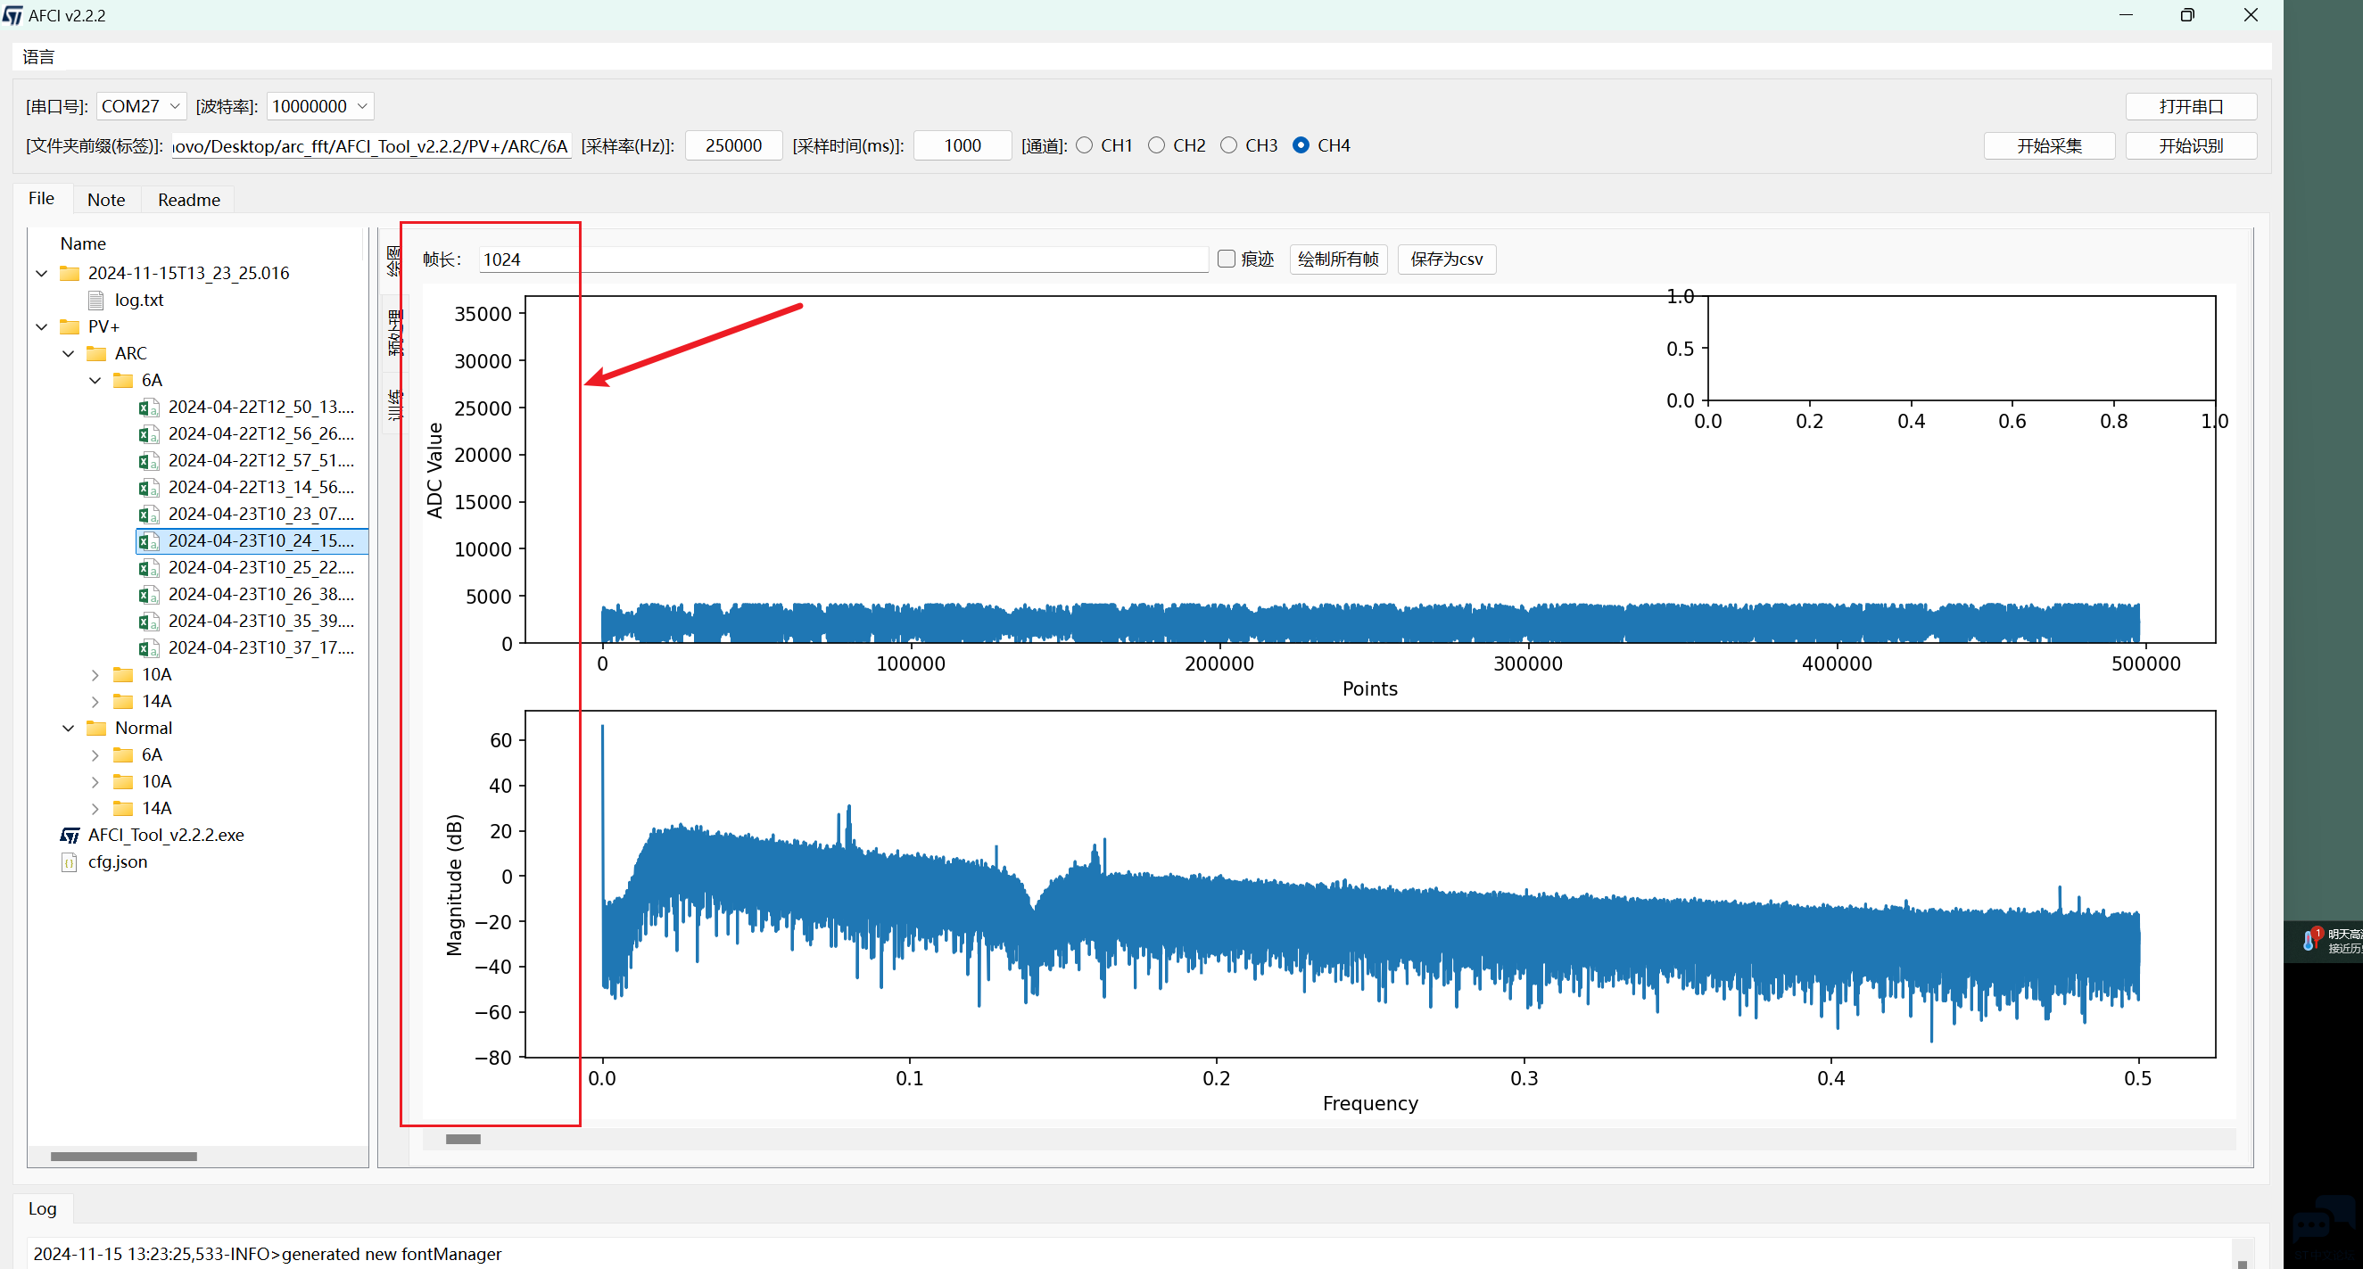
Task: Click the 开始识别 button
Action: pos(2192,145)
